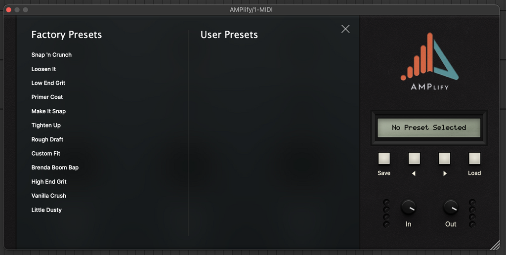Image resolution: width=506 pixels, height=255 pixels.
Task: Click the window resize grip corner
Action: coord(495,245)
